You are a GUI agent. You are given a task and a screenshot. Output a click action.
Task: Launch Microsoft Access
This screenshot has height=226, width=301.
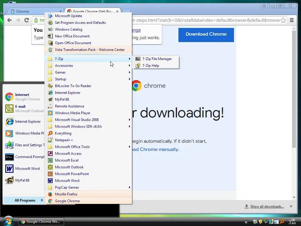[x=88, y=154]
